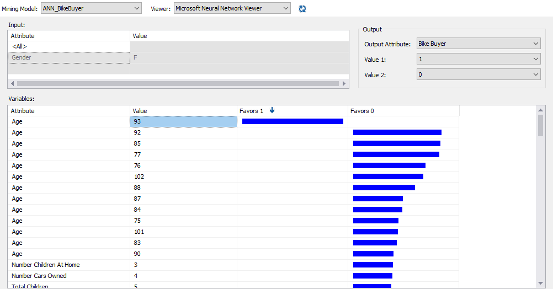Click the Variables Value column header
Screen dimensions: 553x289
coord(183,111)
